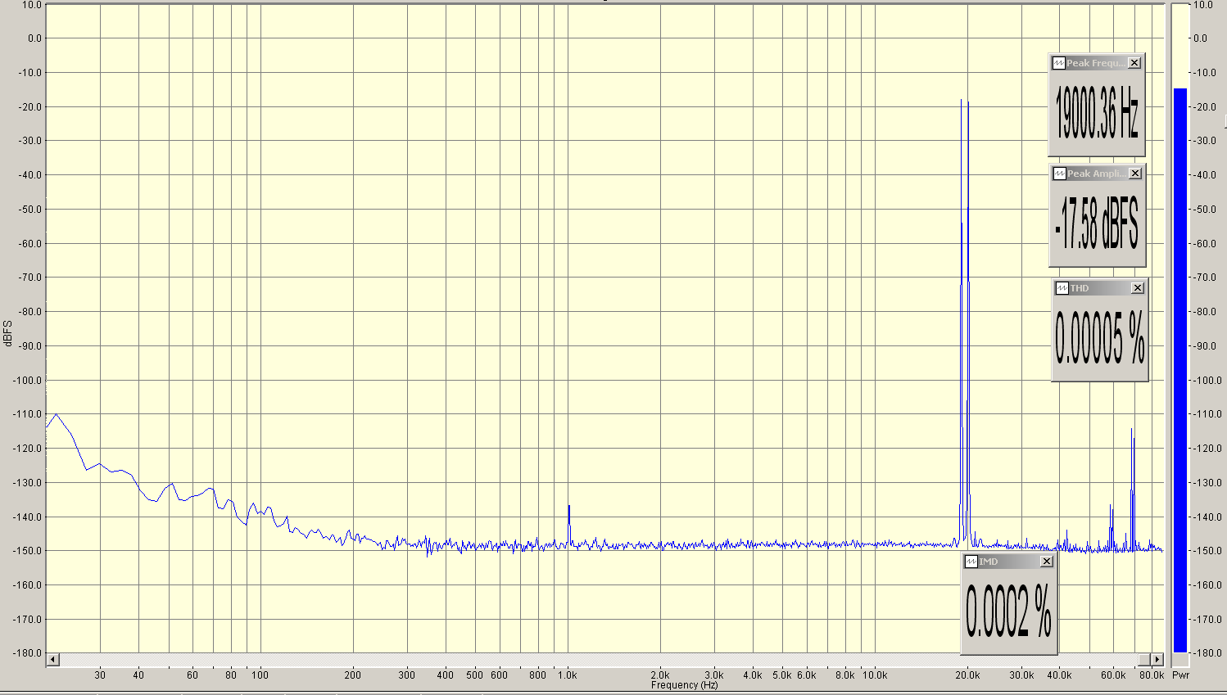Click the '5.0k' frequency axis label
This screenshot has height=695, width=1227.
pyautogui.click(x=782, y=675)
